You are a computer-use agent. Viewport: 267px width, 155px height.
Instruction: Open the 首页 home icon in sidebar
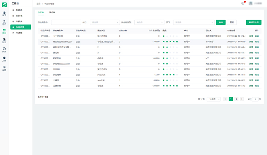(4, 13)
